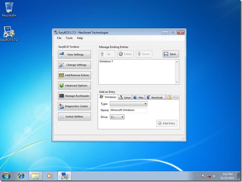Open the Diagnostics Center
The image size is (242, 182).
point(75,106)
